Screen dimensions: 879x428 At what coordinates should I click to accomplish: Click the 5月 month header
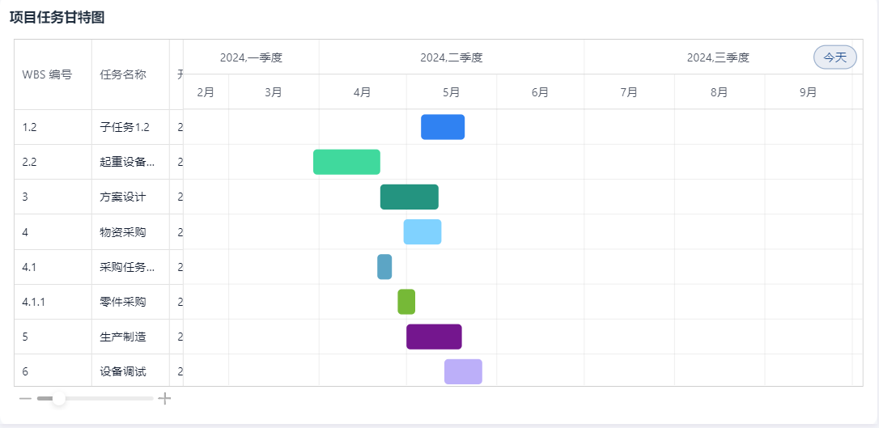pos(451,92)
